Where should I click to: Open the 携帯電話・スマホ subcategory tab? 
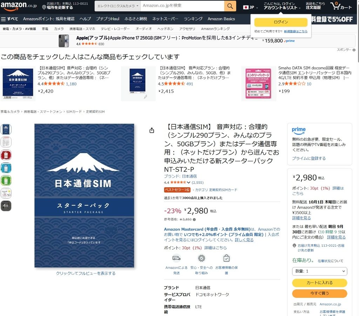click(x=82, y=29)
